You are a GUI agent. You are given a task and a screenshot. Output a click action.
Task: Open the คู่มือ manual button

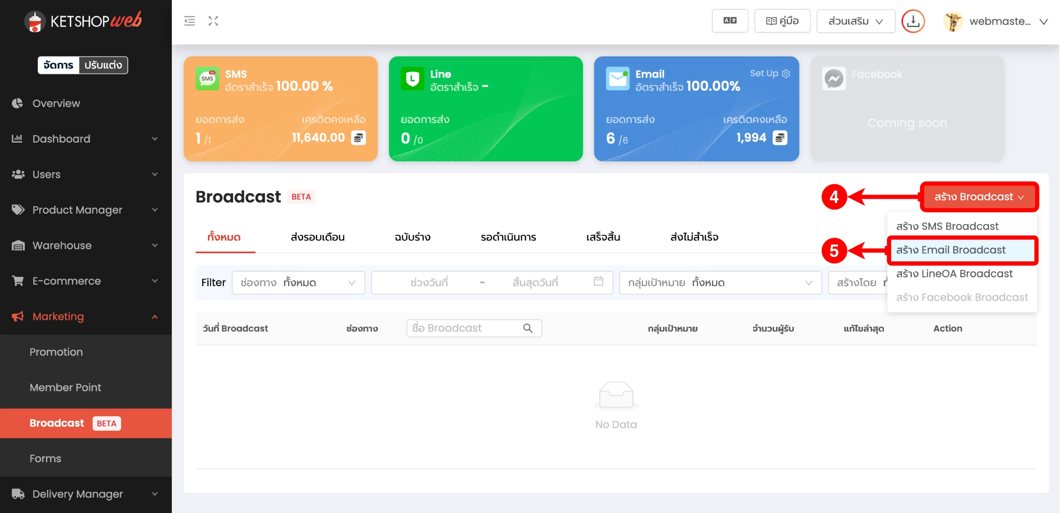(x=782, y=21)
